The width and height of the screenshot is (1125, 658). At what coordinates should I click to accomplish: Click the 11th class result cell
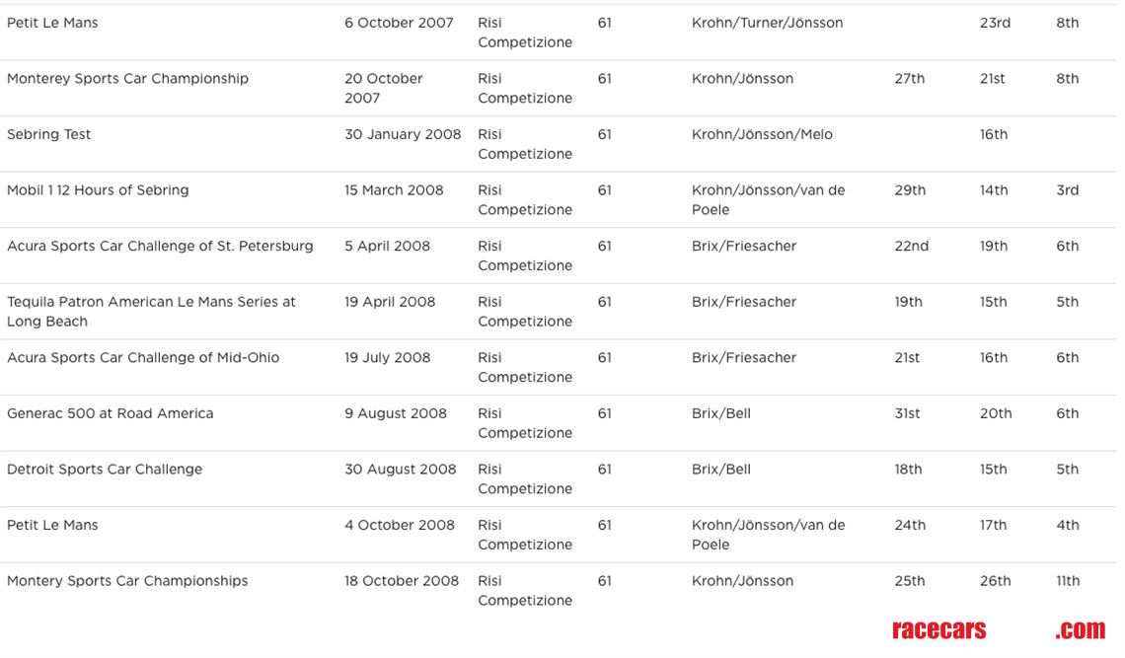[x=1068, y=581]
